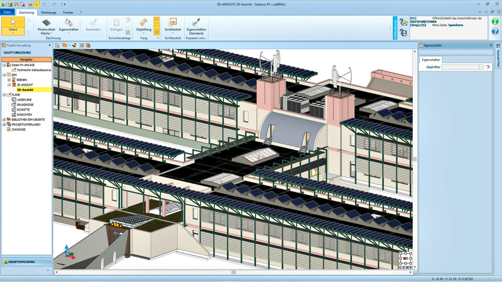This screenshot has width=502, height=282.
Task: Click the green info icon
Action: click(495, 21)
